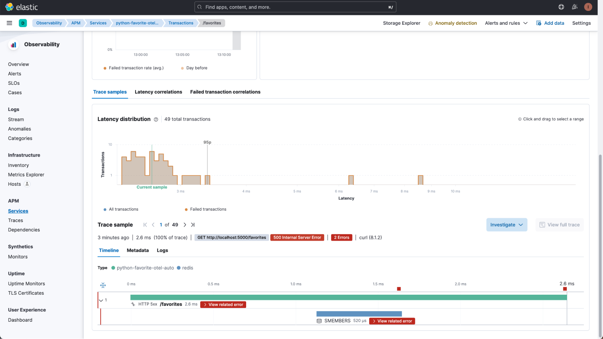Select the Latency correlations tab

pos(158,92)
